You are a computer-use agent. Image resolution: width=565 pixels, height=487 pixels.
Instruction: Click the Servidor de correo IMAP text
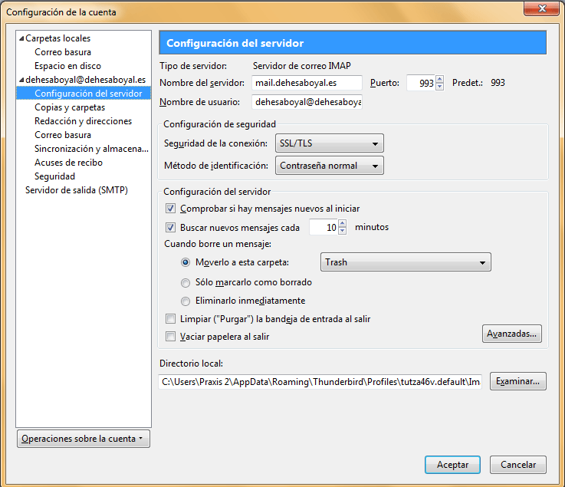click(x=301, y=66)
